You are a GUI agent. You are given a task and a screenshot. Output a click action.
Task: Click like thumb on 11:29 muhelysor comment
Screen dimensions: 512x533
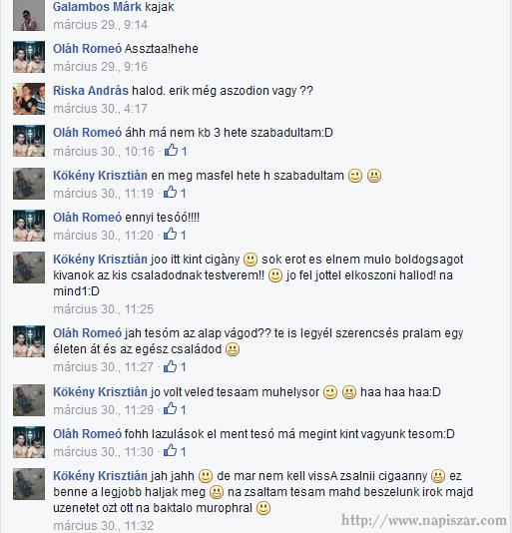[170, 408]
